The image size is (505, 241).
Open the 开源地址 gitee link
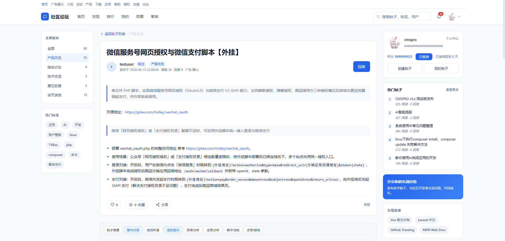point(156,112)
